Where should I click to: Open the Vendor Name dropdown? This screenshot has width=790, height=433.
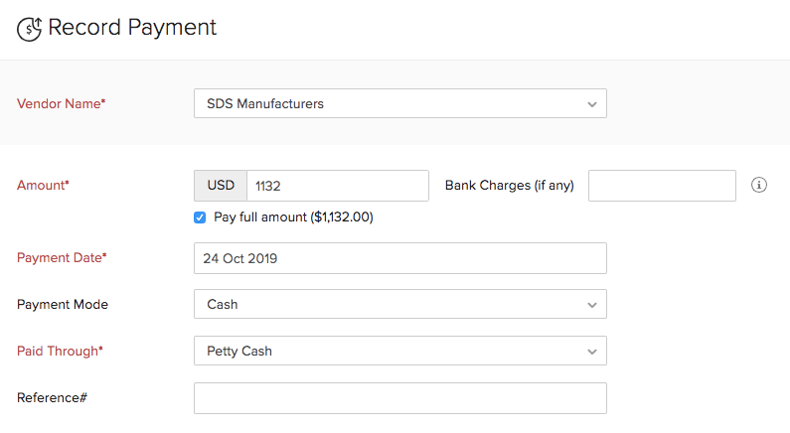pos(399,103)
